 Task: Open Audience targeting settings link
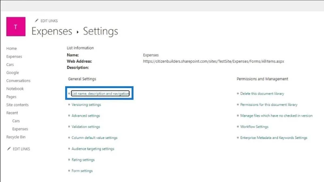click(93, 149)
